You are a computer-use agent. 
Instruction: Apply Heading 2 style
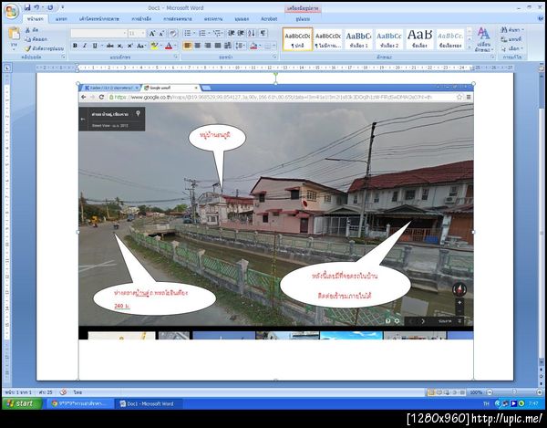click(389, 39)
